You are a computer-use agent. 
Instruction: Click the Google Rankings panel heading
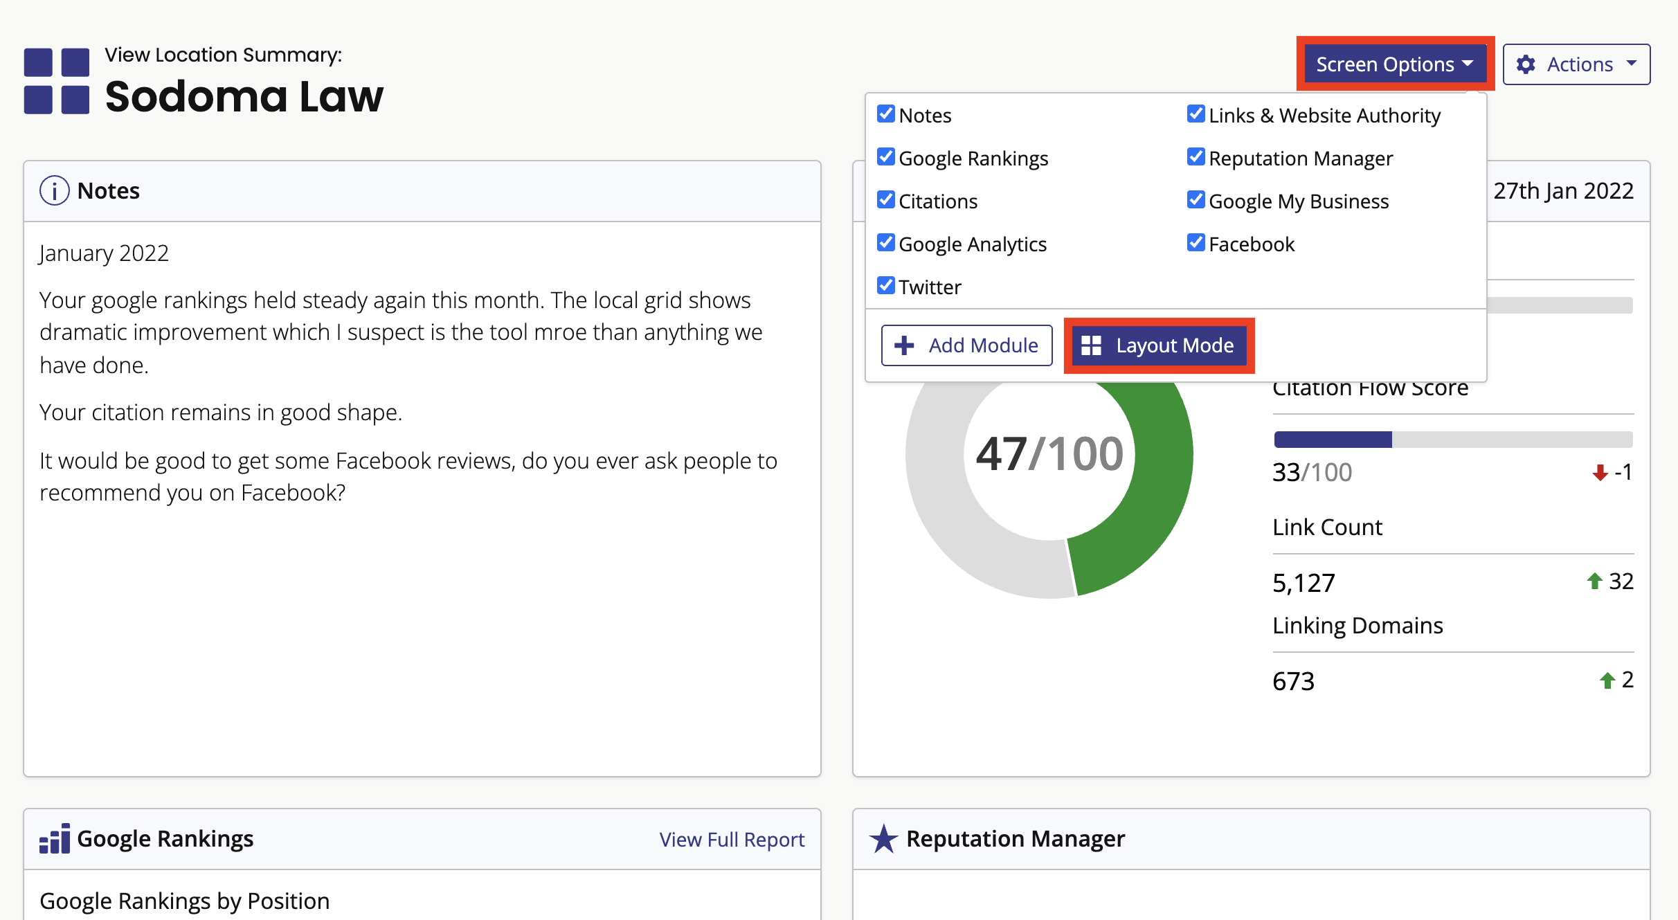pos(165,838)
